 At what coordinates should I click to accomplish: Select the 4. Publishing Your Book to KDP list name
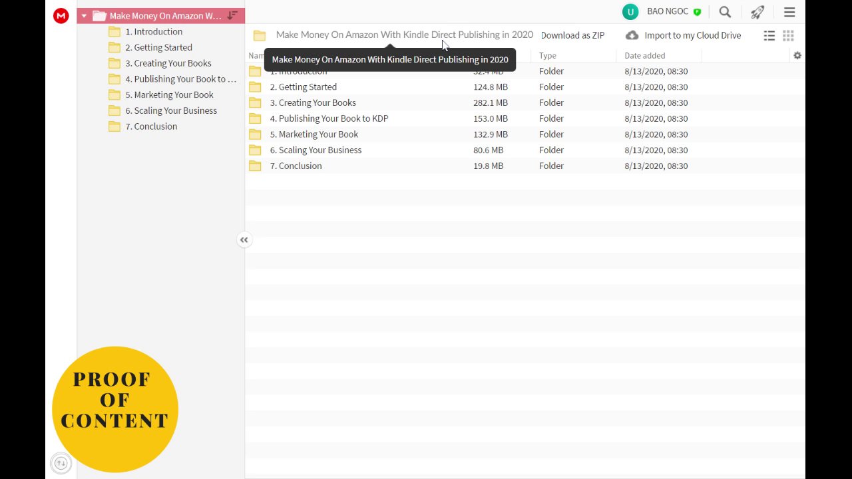point(329,118)
